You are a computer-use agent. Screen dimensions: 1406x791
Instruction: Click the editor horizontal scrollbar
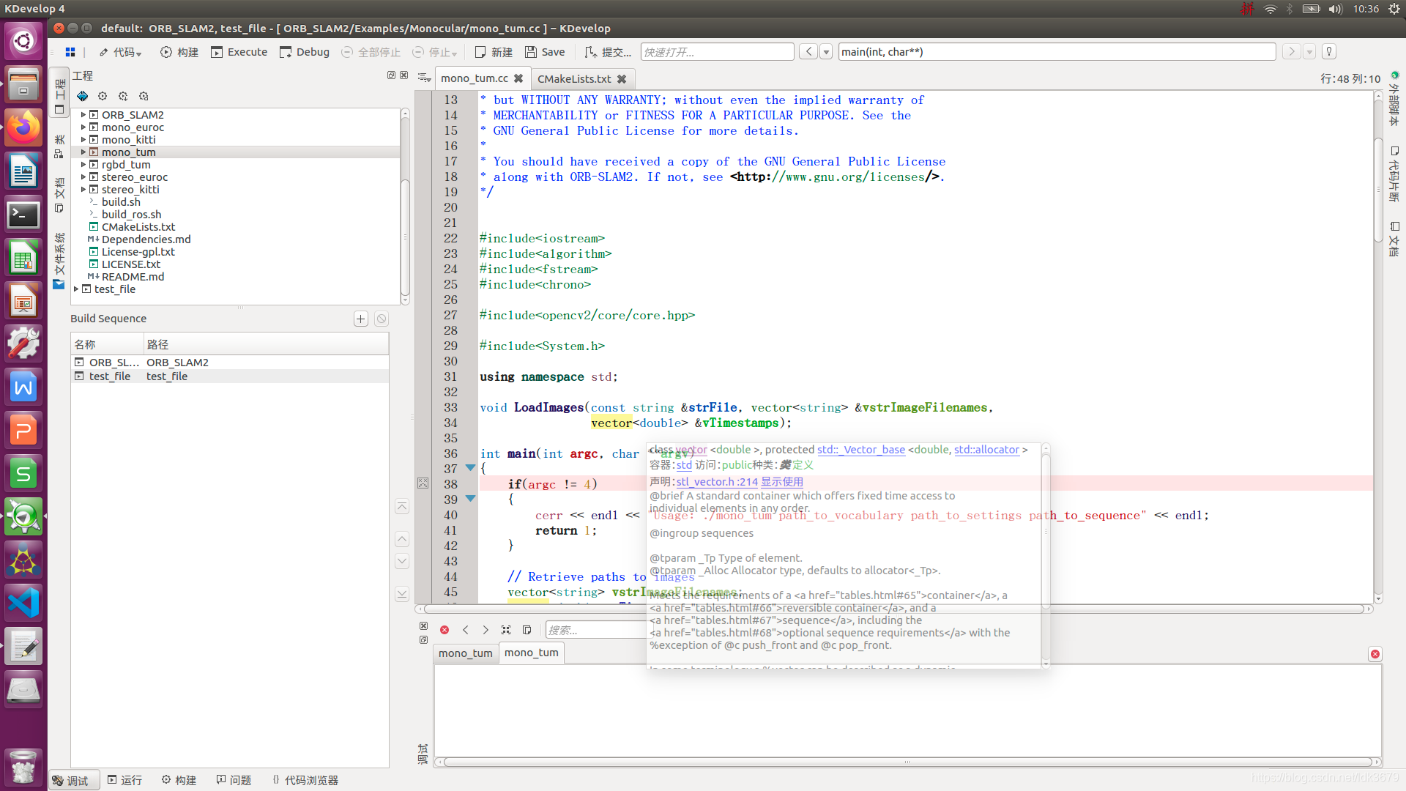click(x=893, y=609)
